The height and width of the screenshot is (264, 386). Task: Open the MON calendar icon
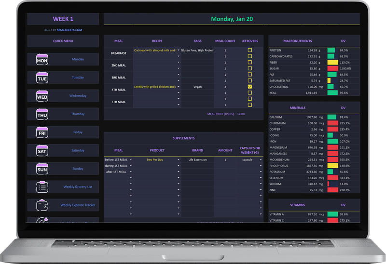(x=42, y=59)
